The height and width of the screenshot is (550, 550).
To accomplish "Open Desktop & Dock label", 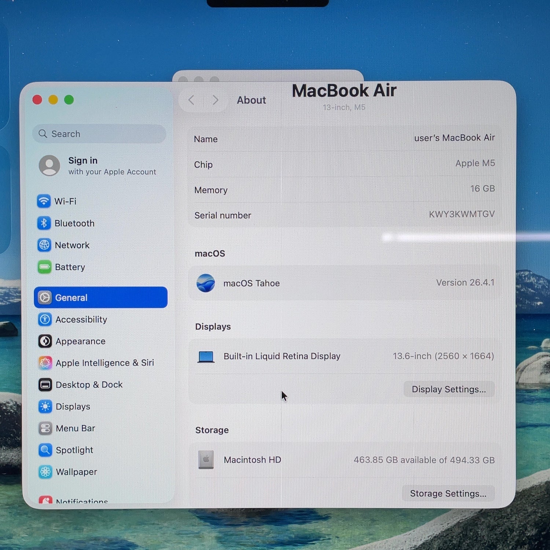I will coord(89,385).
